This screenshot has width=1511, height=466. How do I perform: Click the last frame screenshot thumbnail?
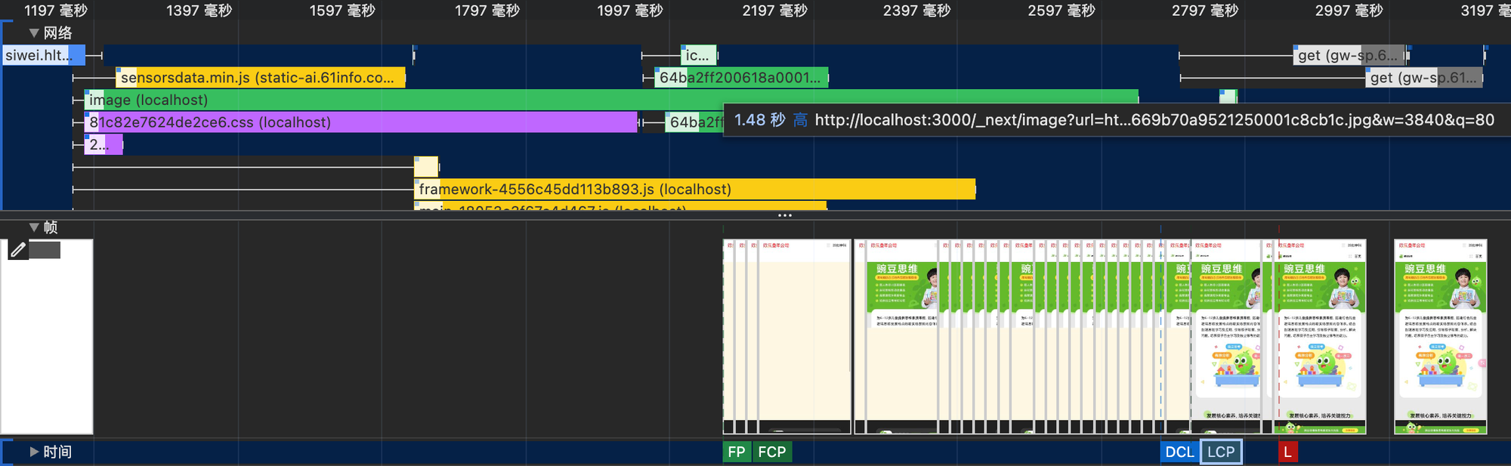click(1440, 337)
